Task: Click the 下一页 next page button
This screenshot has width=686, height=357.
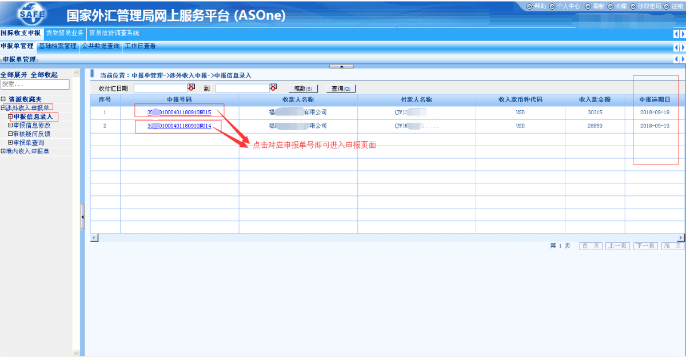Action: point(645,246)
